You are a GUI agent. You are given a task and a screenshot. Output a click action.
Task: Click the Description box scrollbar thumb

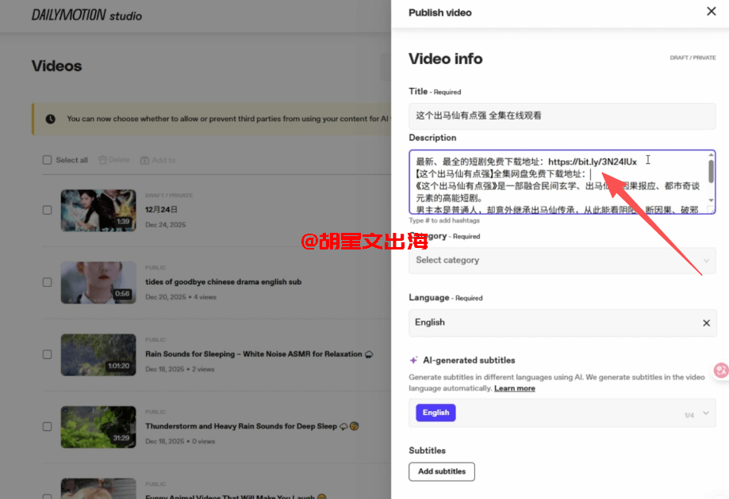point(711,171)
